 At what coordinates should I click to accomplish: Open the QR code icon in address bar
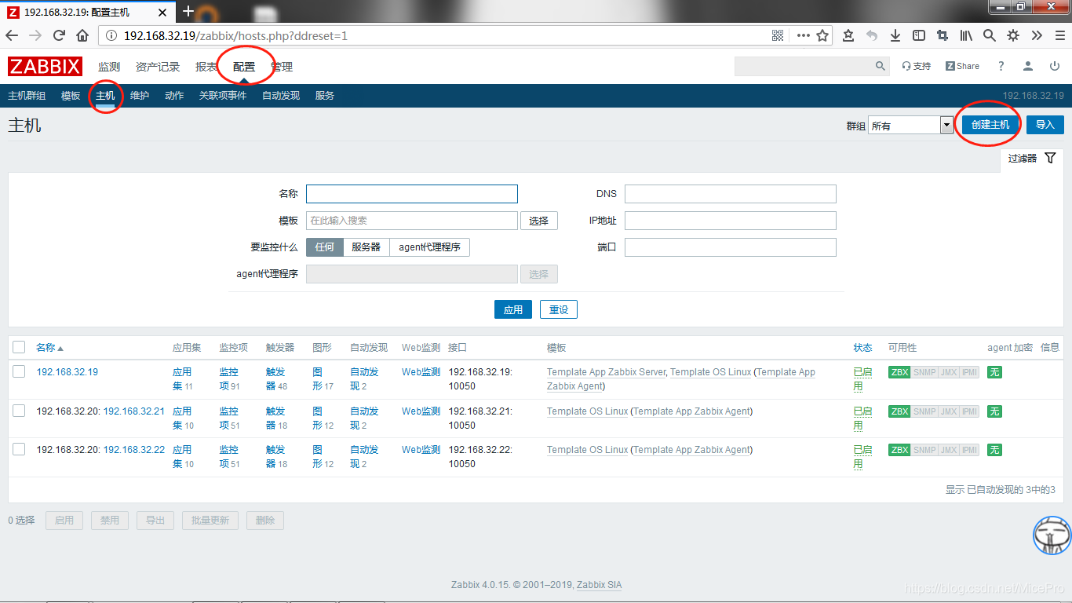778,35
